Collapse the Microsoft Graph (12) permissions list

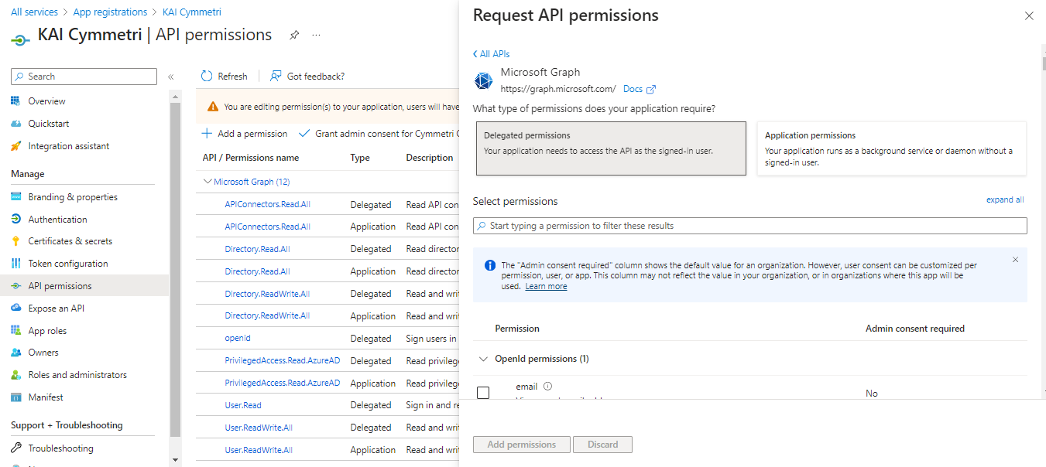click(x=207, y=182)
